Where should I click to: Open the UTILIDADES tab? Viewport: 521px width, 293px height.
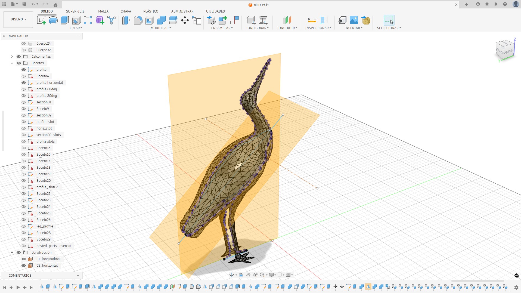click(x=215, y=11)
